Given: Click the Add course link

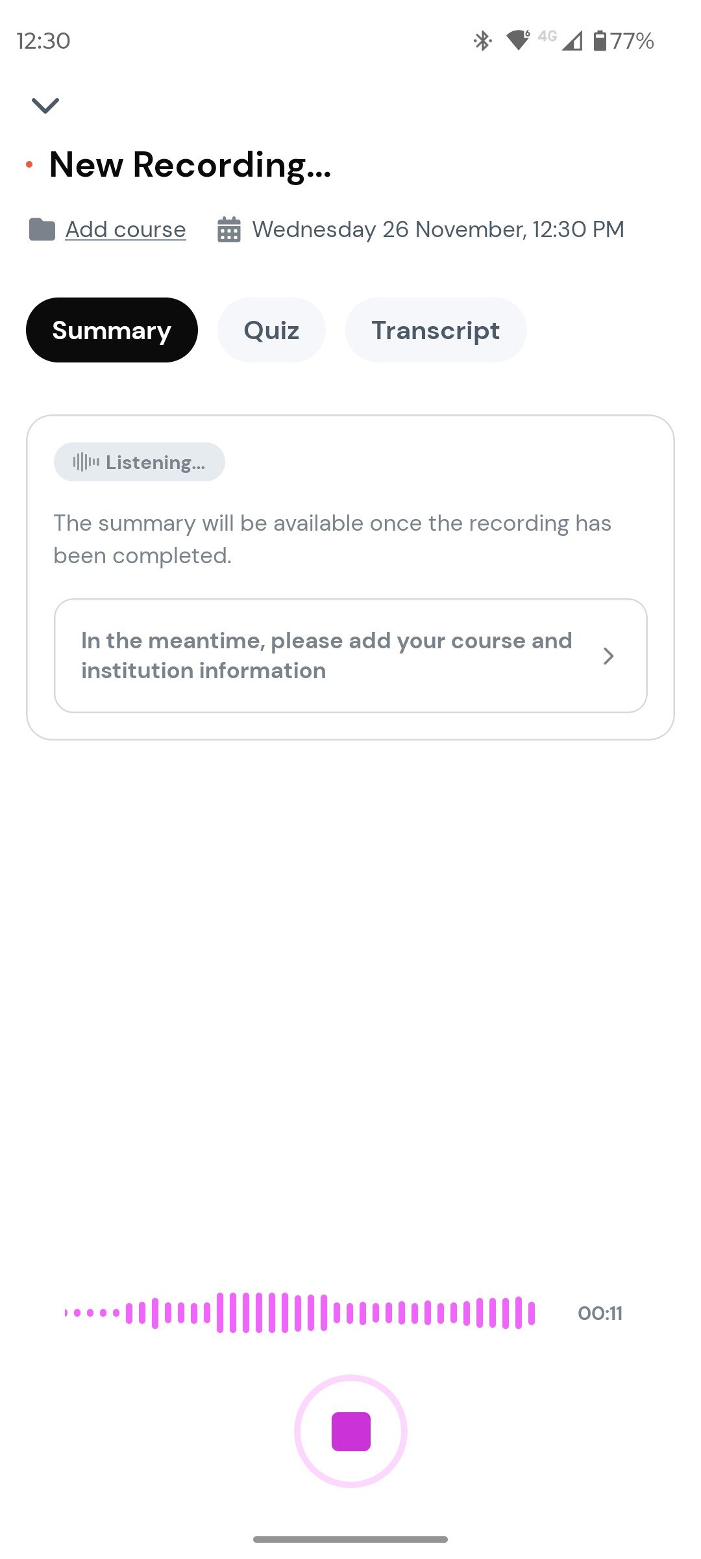Looking at the screenshot, I should (x=125, y=229).
